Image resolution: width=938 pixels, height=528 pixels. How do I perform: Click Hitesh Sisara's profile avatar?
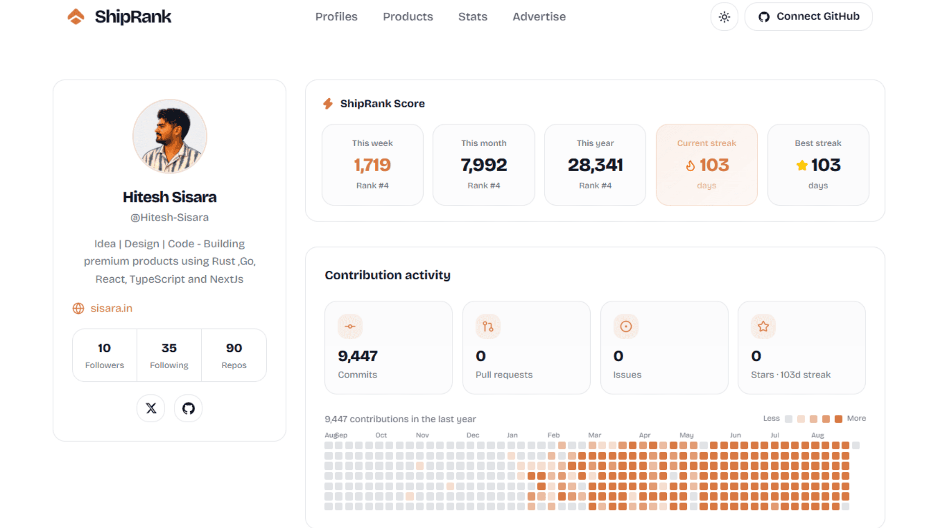tap(170, 136)
